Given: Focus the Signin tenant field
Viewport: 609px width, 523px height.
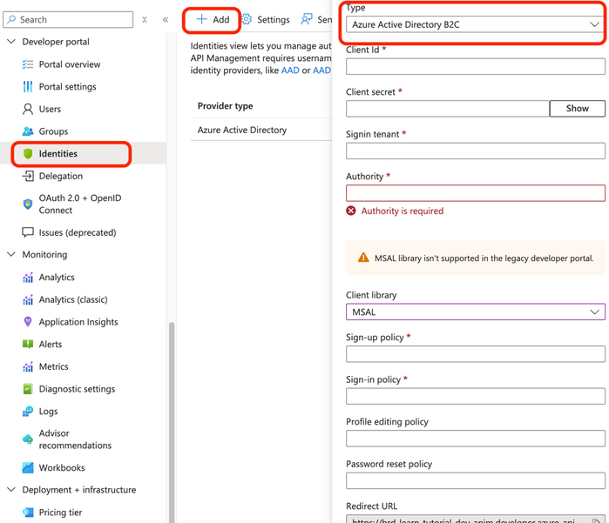Looking at the screenshot, I should (x=476, y=151).
